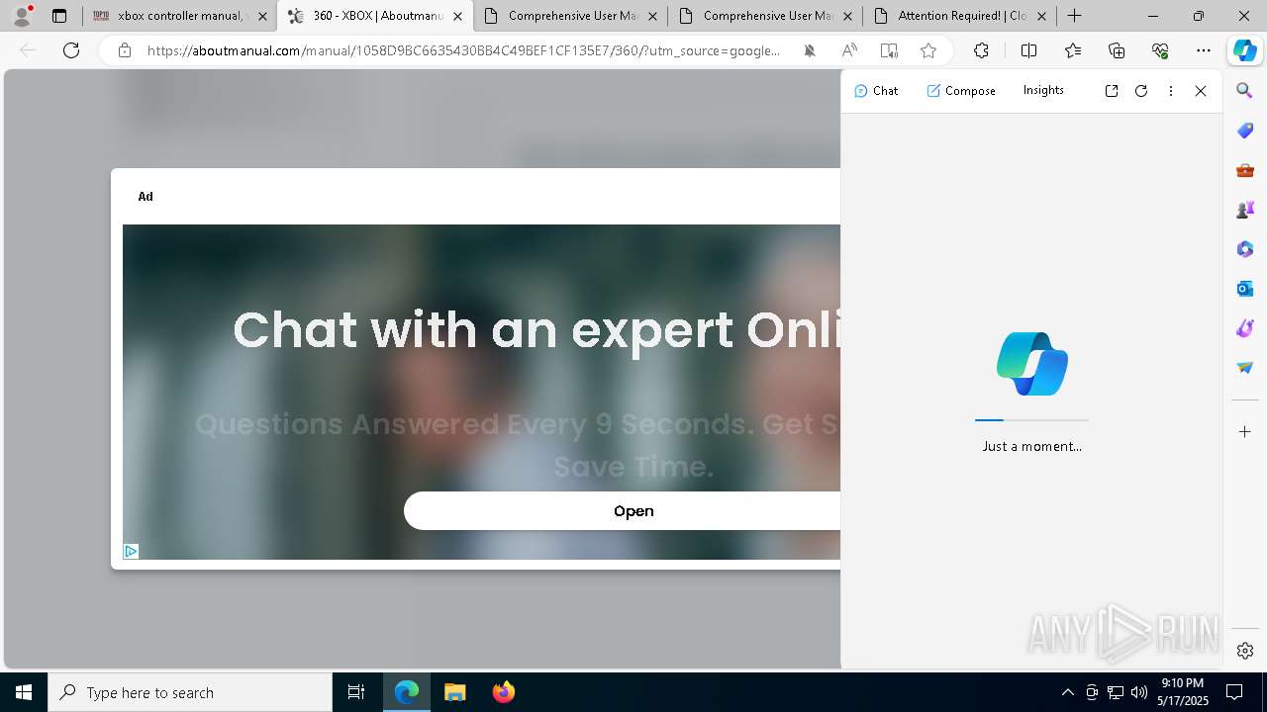Viewport: 1267px width, 712px height.
Task: Open the Favorites list
Action: (x=1073, y=50)
